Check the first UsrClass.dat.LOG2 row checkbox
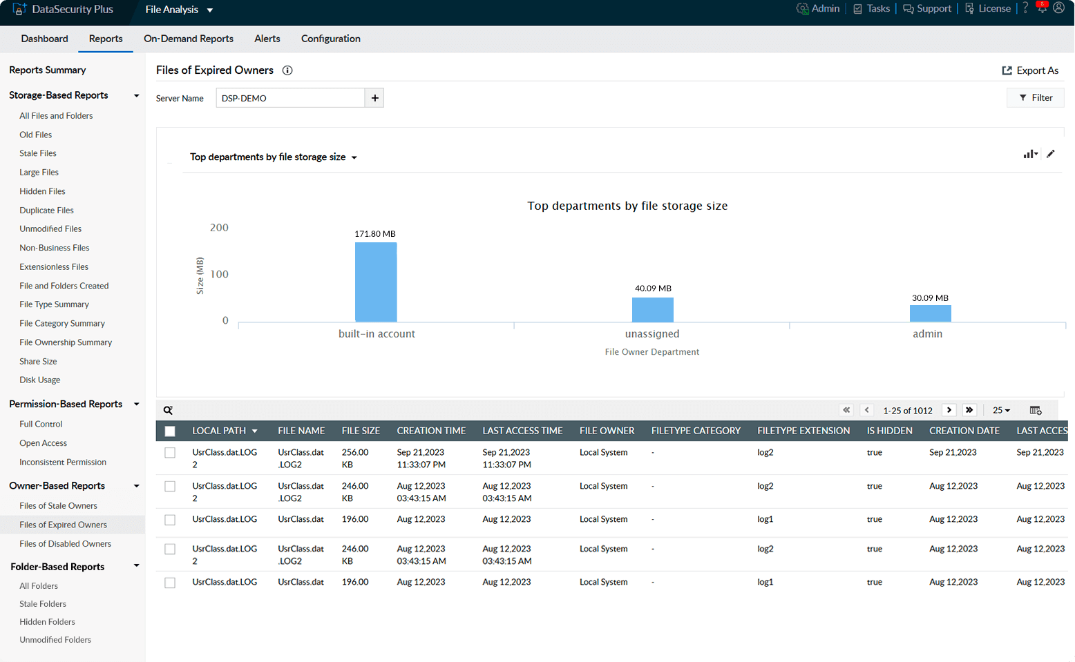 [170, 453]
